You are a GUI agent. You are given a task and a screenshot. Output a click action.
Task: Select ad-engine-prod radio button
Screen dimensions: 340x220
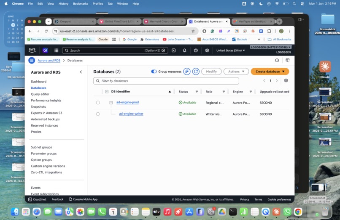tap(98, 103)
